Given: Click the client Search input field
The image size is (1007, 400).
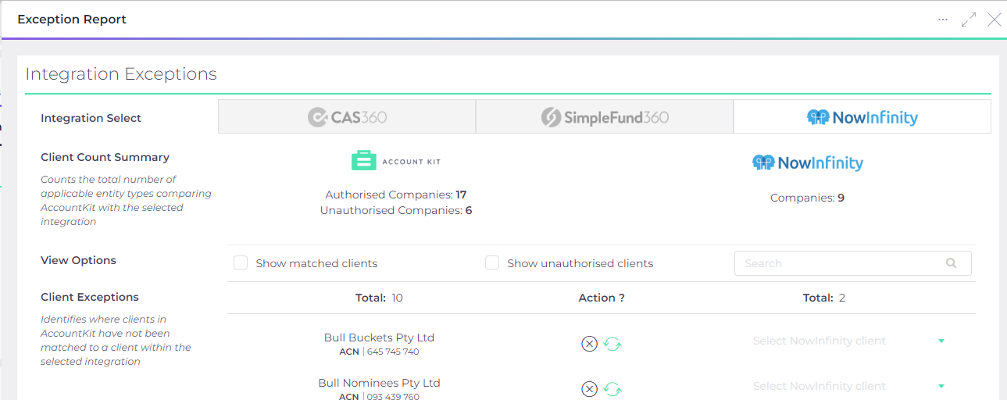Looking at the screenshot, I should coord(853,263).
